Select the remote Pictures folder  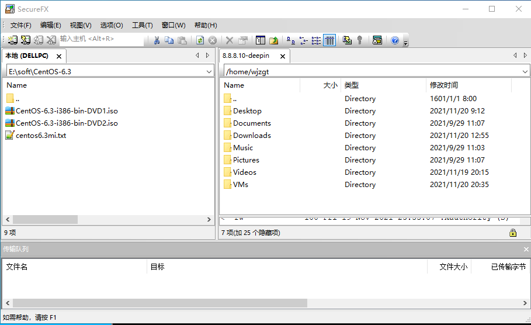[x=241, y=160]
